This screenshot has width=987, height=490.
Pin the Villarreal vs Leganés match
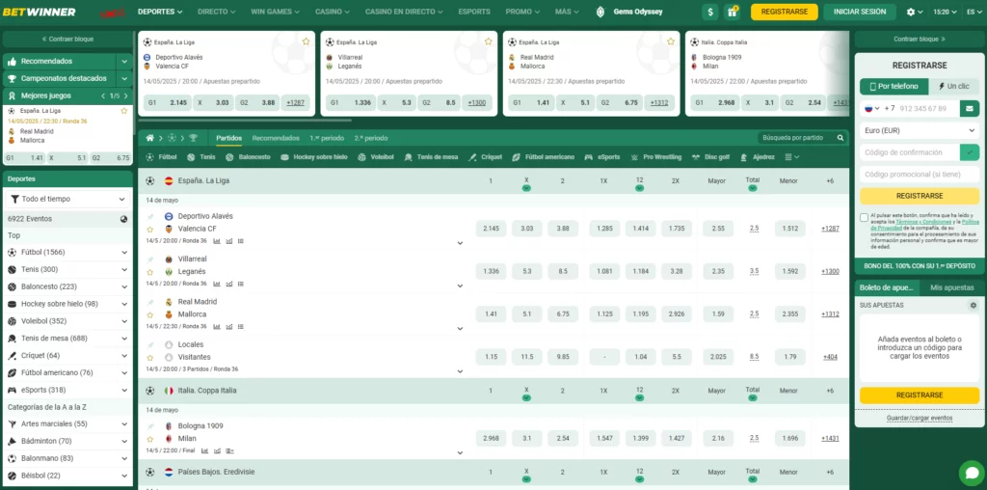click(x=149, y=259)
